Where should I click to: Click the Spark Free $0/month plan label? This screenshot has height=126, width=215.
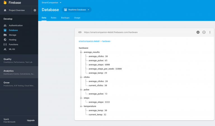pyautogui.click(x=10, y=120)
